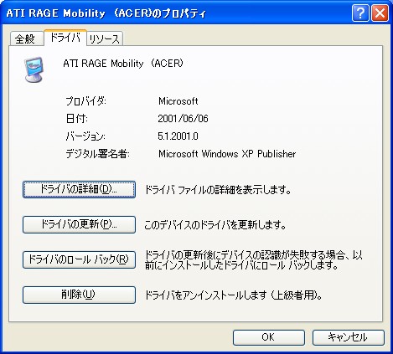Click Microsoft Windows XP Publisher signer text
The image size is (393, 354).
point(227,154)
